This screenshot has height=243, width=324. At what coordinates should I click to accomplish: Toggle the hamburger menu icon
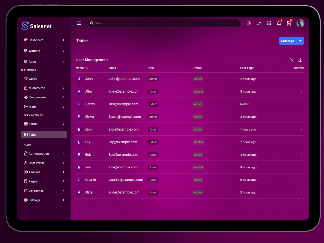point(79,23)
